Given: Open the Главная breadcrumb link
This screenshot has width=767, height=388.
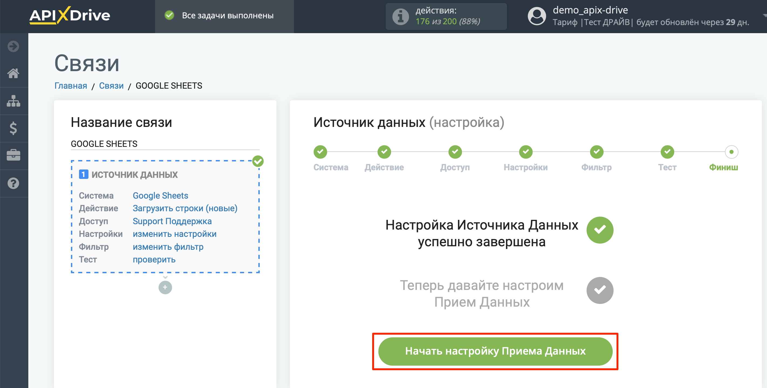Looking at the screenshot, I should (x=71, y=86).
